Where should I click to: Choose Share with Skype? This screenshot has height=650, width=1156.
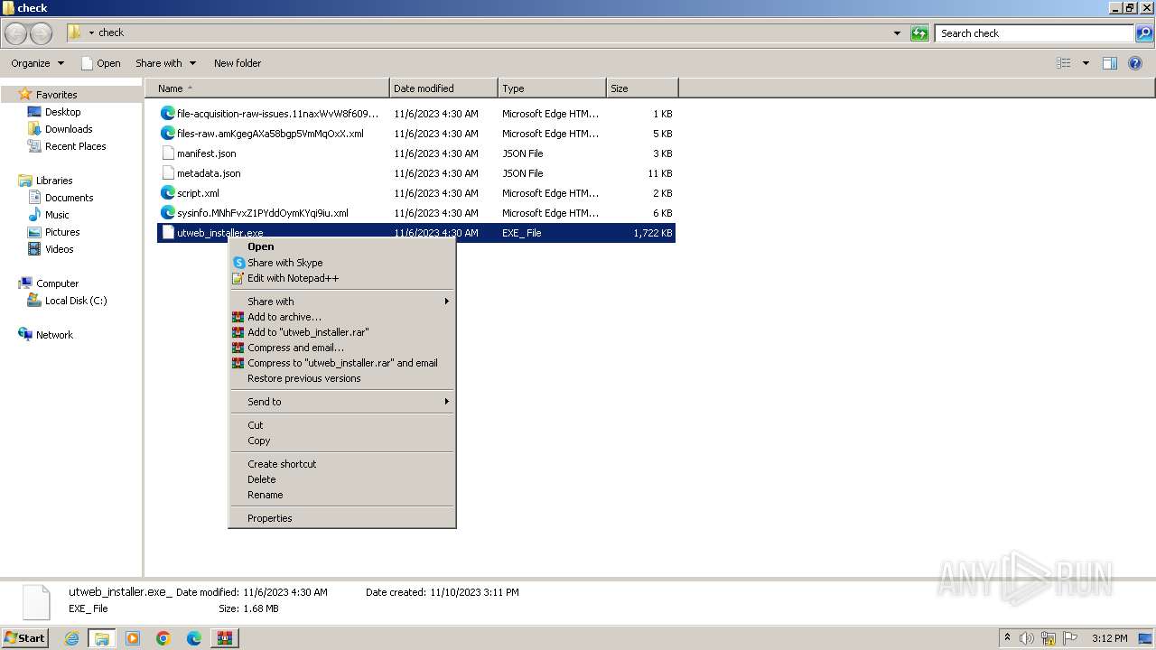pos(341,263)
